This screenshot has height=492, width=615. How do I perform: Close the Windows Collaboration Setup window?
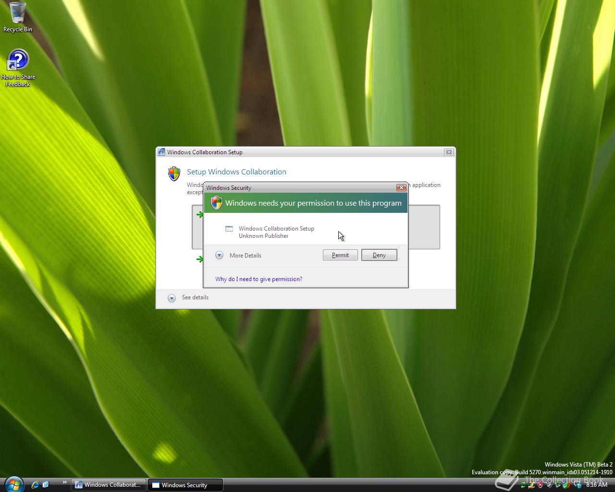pos(448,152)
